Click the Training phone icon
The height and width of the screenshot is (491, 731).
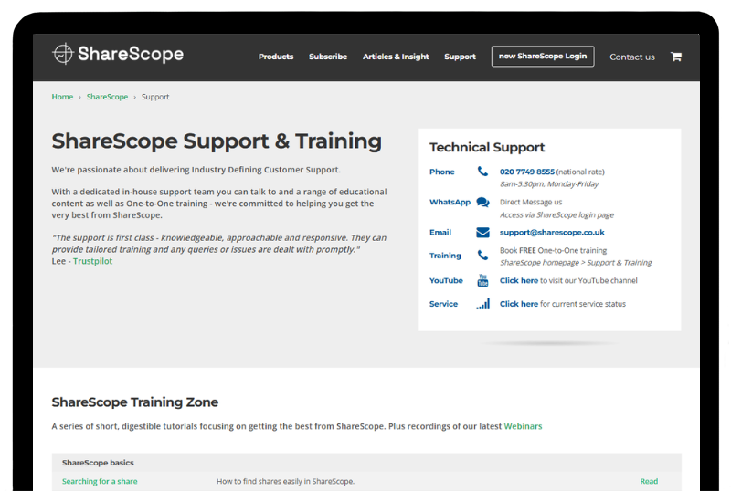(x=482, y=256)
